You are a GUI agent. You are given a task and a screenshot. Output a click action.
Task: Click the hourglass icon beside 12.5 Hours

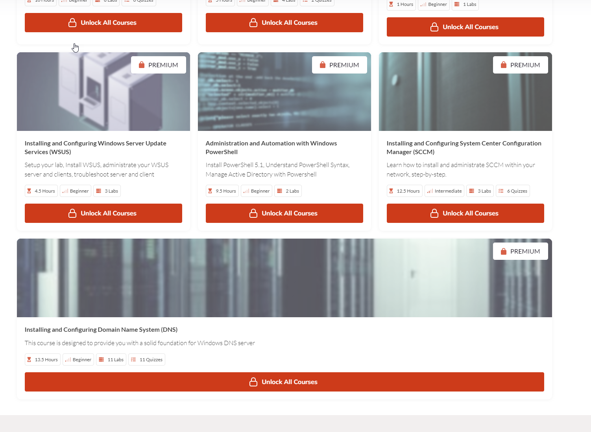pyautogui.click(x=391, y=191)
